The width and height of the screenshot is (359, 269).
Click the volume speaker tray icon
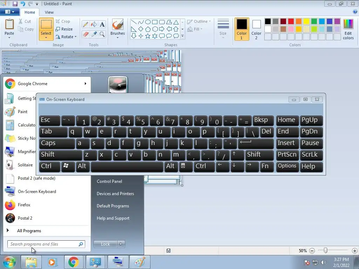tap(323, 262)
